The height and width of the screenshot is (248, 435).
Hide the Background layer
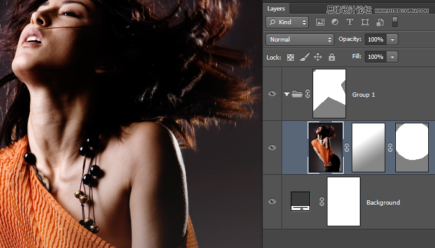tap(272, 201)
